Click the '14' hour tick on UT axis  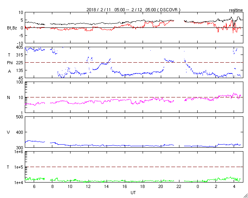(x=107, y=186)
